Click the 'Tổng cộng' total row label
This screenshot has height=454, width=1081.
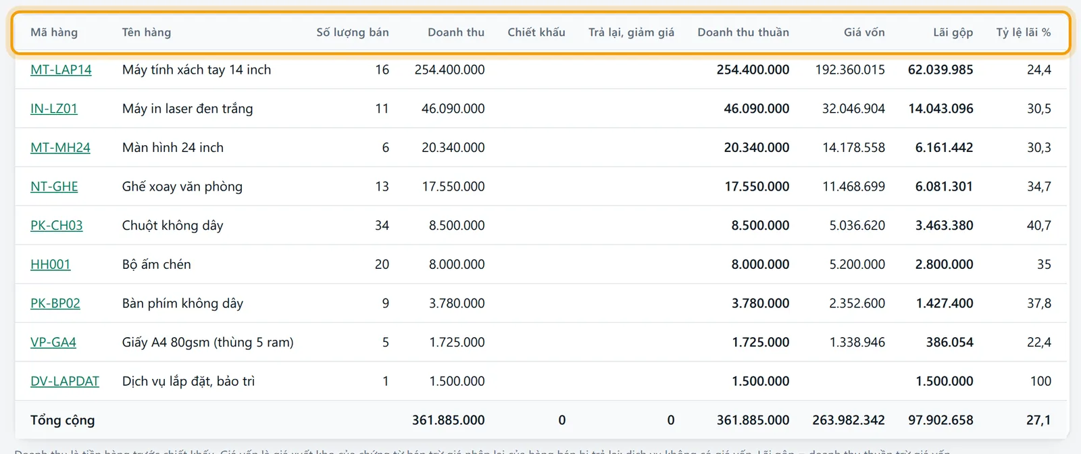click(62, 420)
